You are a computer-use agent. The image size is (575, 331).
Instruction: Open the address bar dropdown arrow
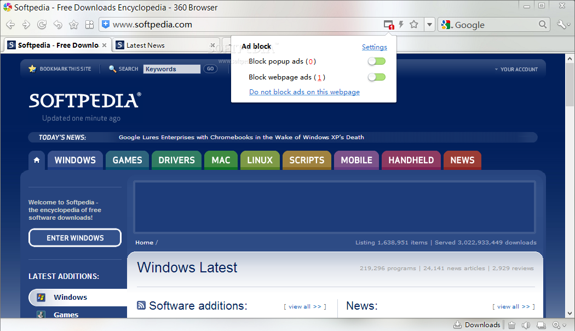429,25
